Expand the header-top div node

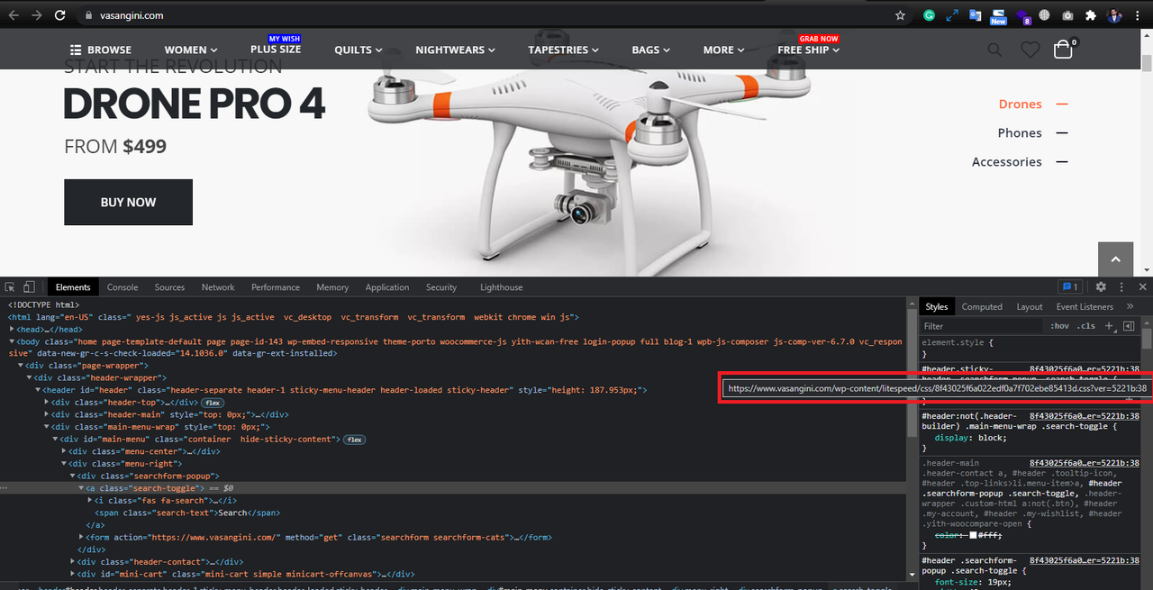tap(48, 403)
